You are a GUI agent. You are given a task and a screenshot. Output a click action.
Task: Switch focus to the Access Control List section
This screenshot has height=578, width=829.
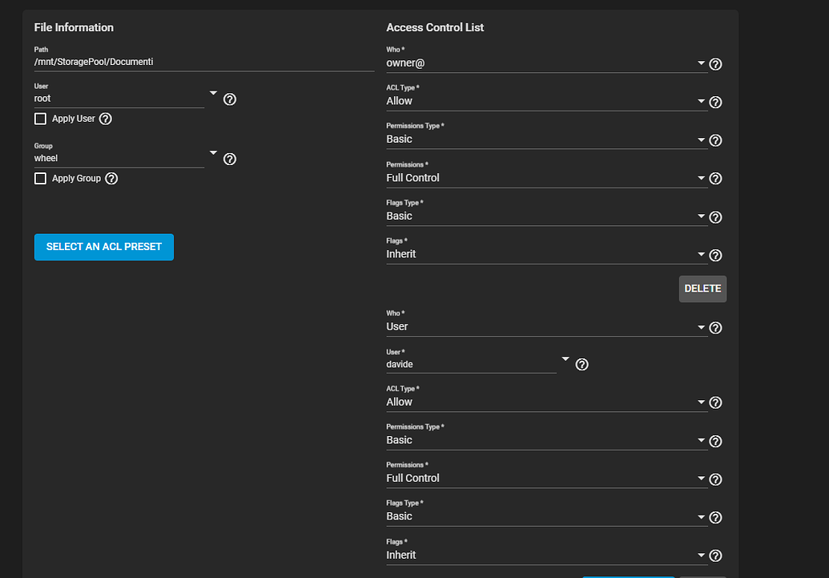[x=435, y=26]
